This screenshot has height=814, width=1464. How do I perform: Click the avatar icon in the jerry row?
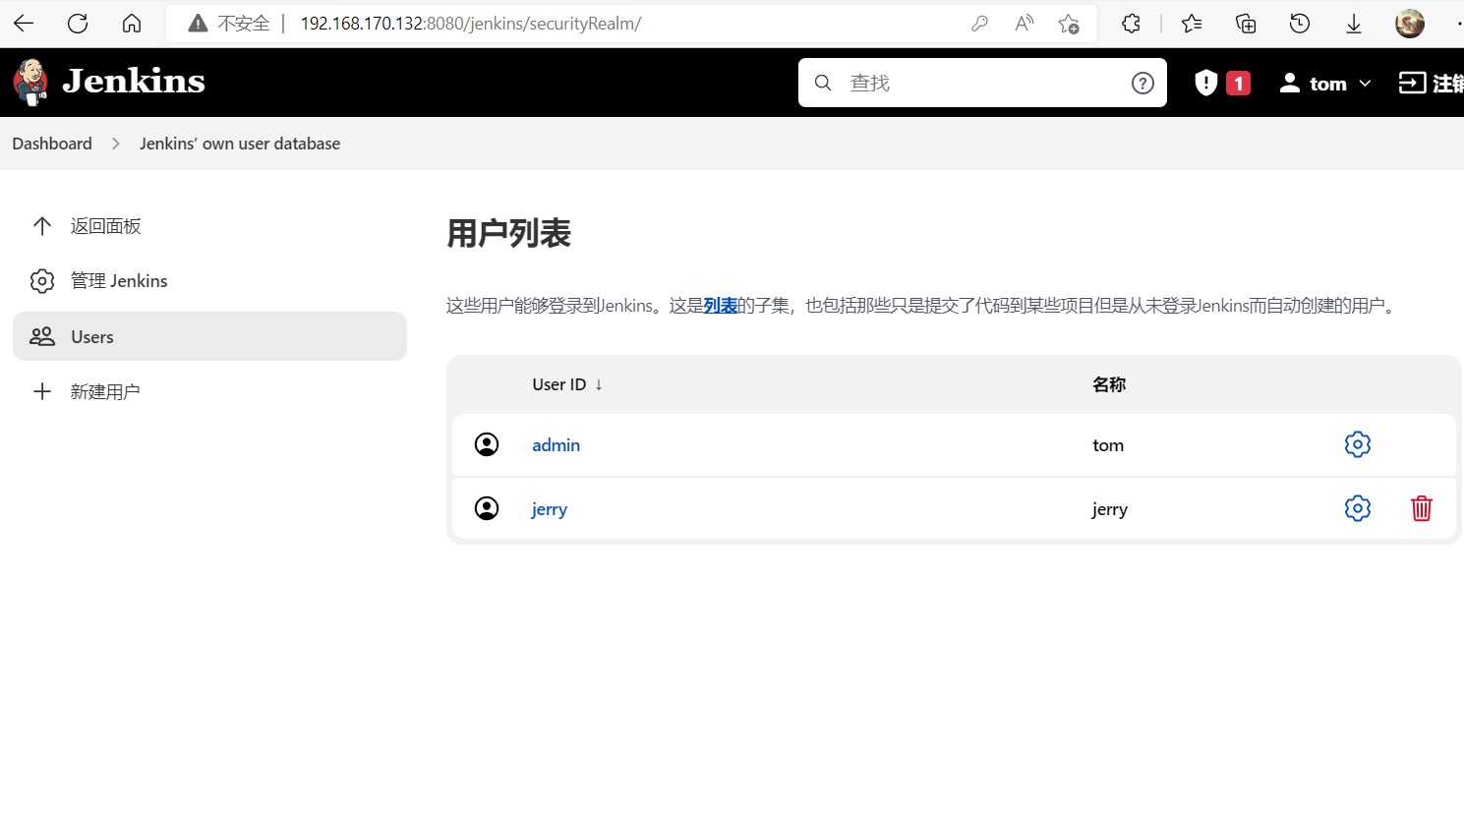(x=487, y=508)
